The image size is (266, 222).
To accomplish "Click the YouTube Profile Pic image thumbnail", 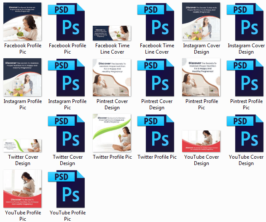I will [22, 189].
